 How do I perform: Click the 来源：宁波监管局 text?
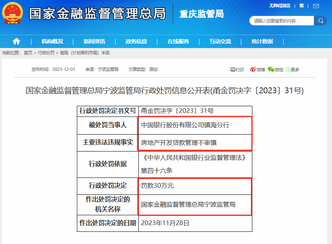click(102, 69)
